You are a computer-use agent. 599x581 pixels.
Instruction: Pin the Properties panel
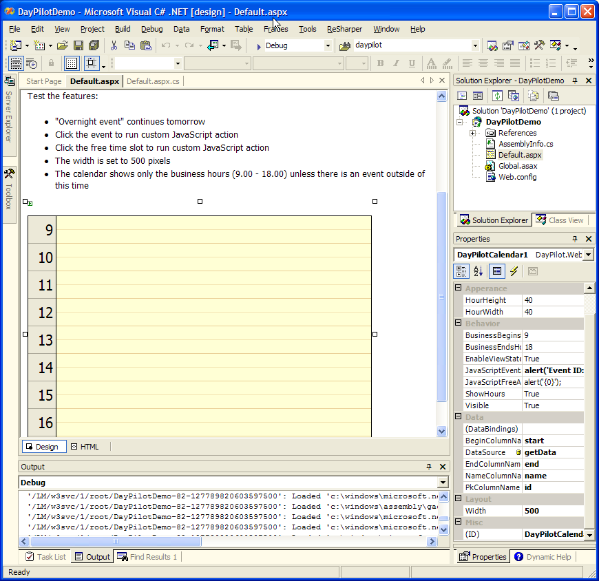coord(575,239)
